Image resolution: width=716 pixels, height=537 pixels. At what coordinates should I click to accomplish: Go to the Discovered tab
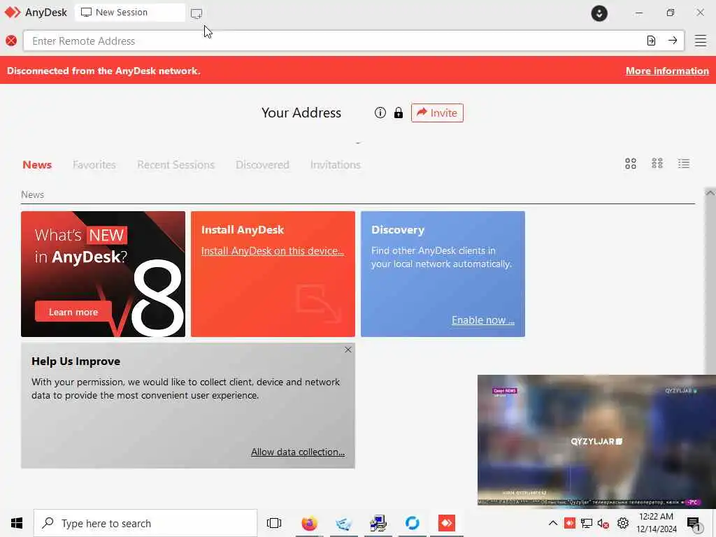[x=262, y=165]
